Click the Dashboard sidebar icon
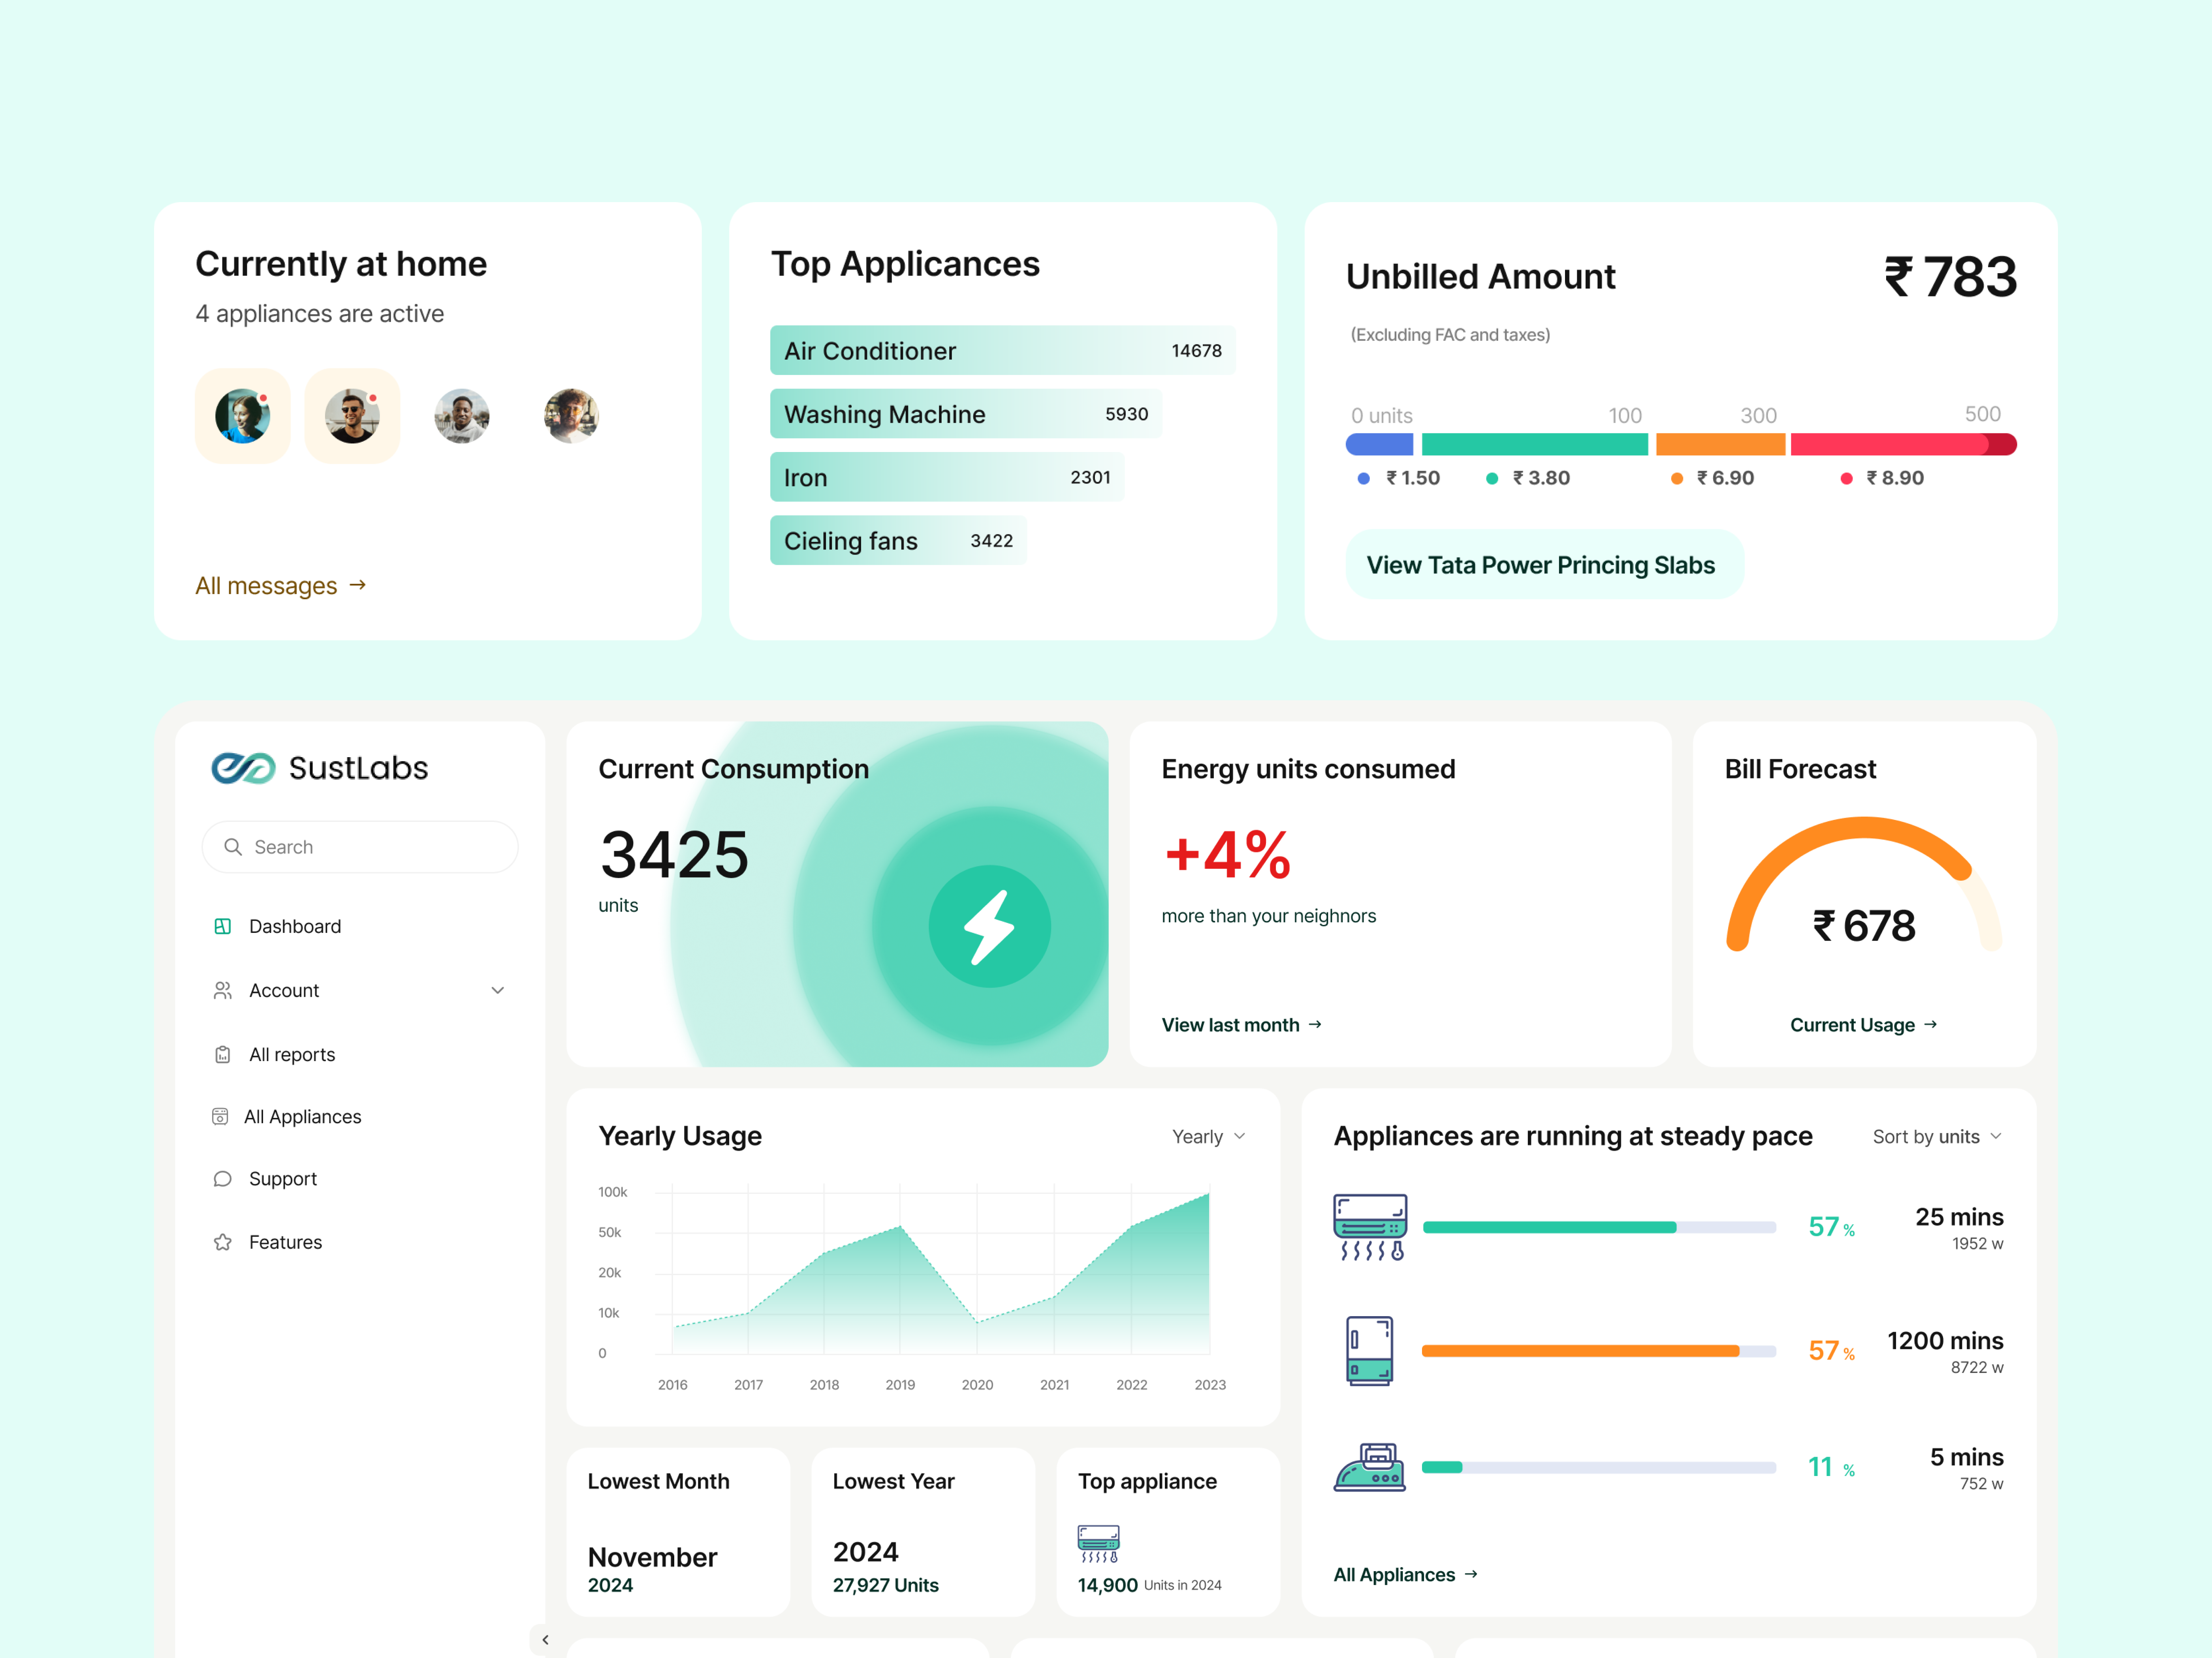Screen dimensions: 2212x1658 point(223,927)
